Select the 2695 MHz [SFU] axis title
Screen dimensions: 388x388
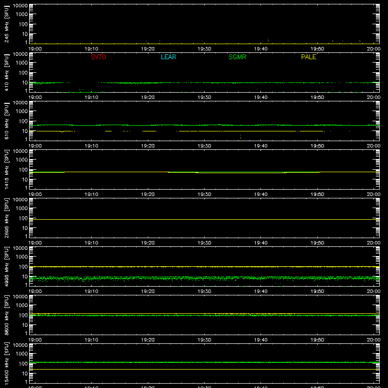click(x=6, y=218)
